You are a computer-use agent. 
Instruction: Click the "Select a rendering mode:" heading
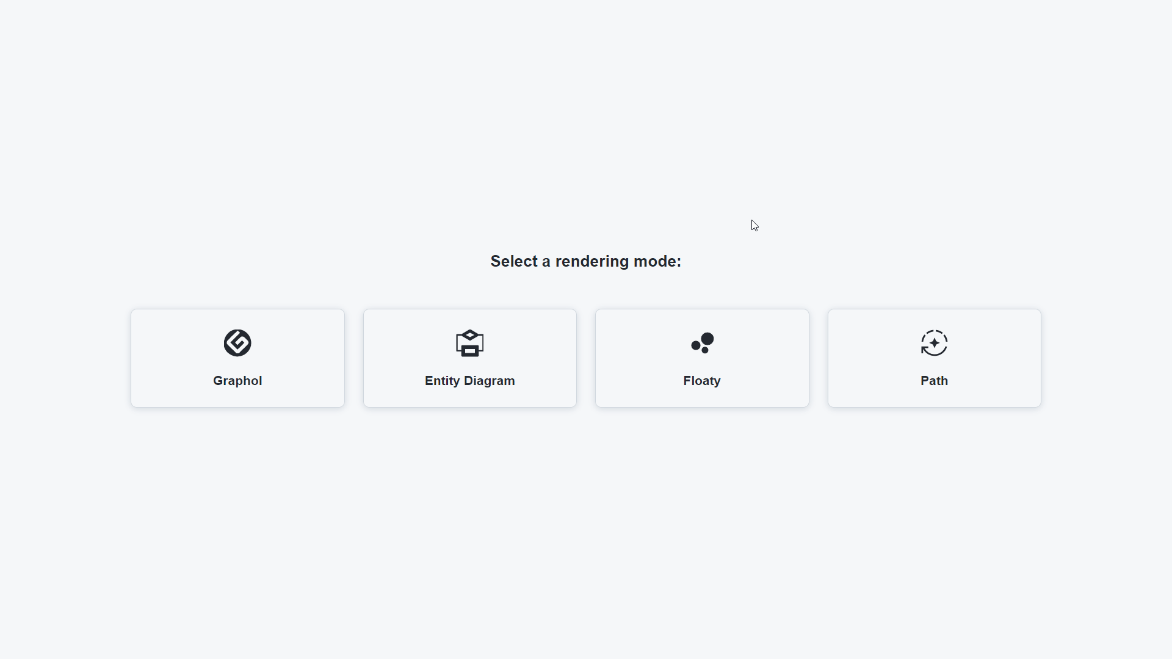coord(585,261)
